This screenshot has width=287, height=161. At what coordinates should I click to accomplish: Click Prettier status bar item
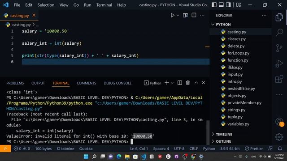click(x=254, y=149)
